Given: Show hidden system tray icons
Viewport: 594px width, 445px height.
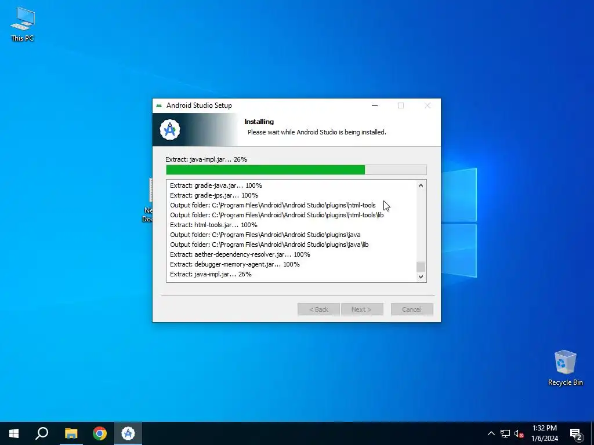Looking at the screenshot, I should tap(491, 433).
